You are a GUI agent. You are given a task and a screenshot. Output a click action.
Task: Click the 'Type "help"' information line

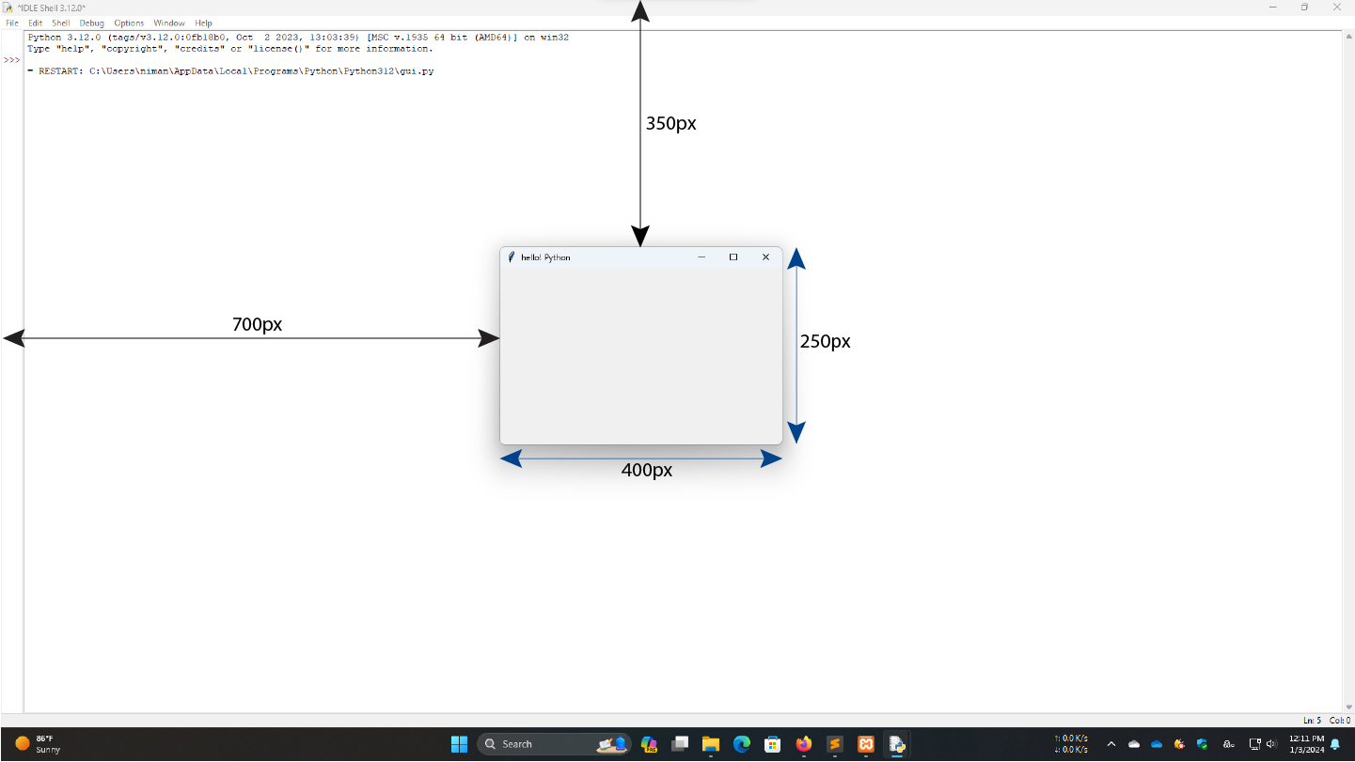[x=230, y=49]
